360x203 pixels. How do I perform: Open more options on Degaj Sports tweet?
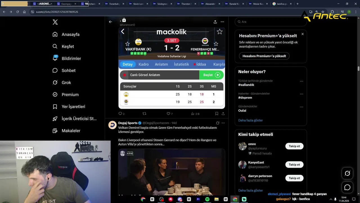[223, 123]
